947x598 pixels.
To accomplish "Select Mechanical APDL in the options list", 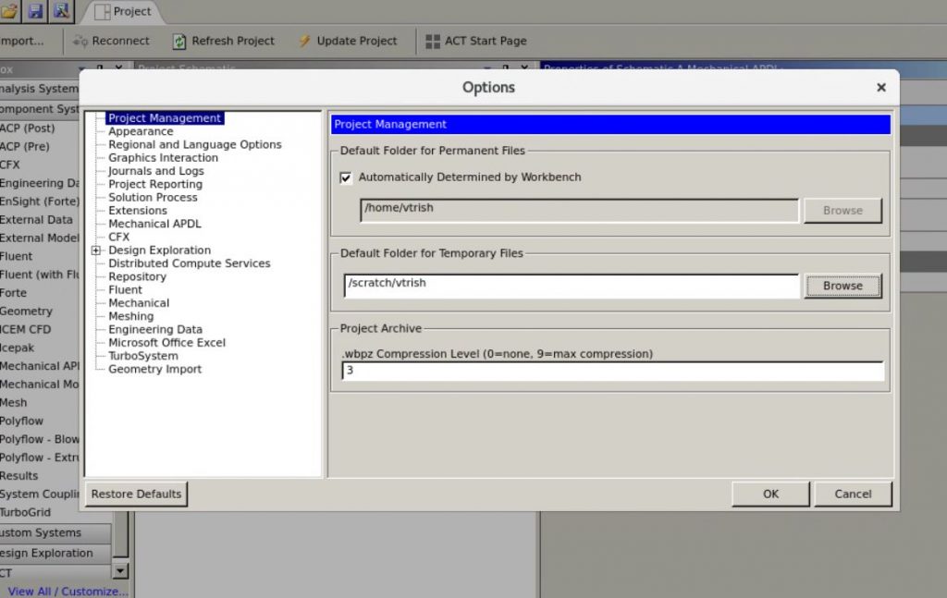I will 154,224.
